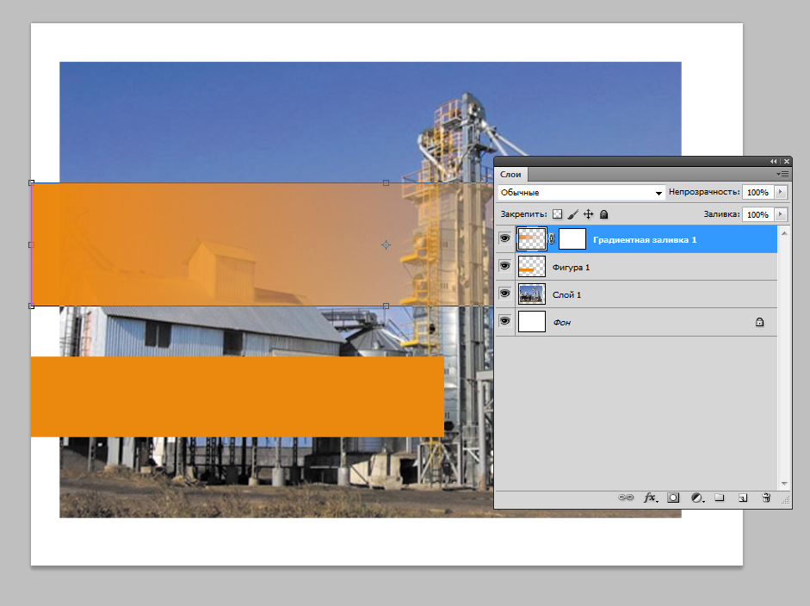The height and width of the screenshot is (606, 810).
Task: Delete layer with trash icon
Action: [x=766, y=498]
